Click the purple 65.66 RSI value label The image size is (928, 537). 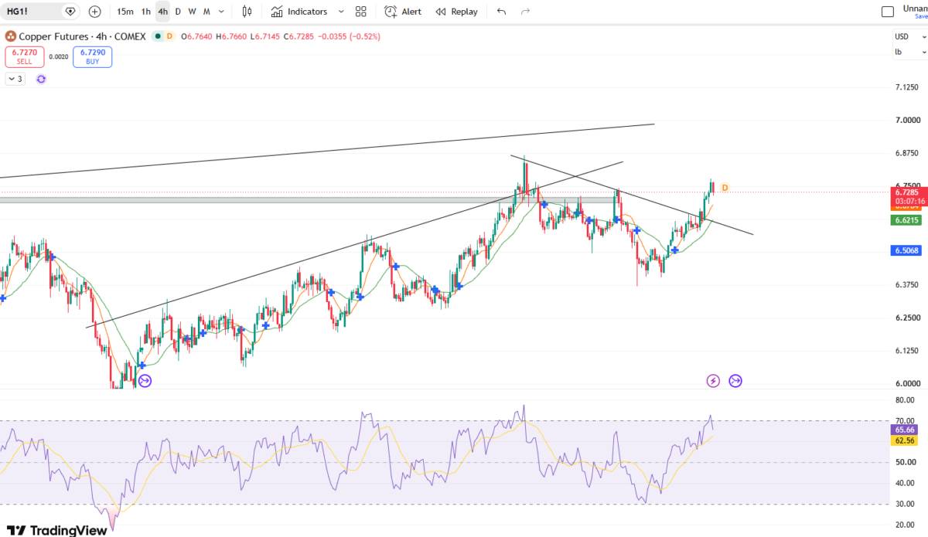click(905, 430)
